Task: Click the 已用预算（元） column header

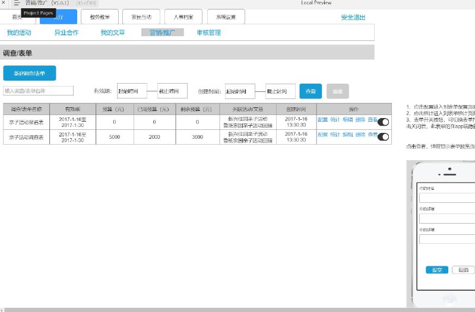Action: (x=154, y=109)
